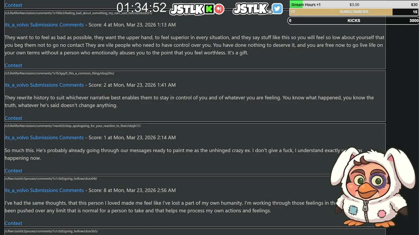The height and width of the screenshot is (235, 419).
Task: Click the JSTLK logo beside the Kick icon
Action: click(187, 9)
